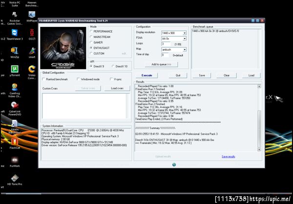Viewport: 293px width, 204px height.
Task: Open the Nokia PC Suite desktop icon
Action: tap(15, 4)
